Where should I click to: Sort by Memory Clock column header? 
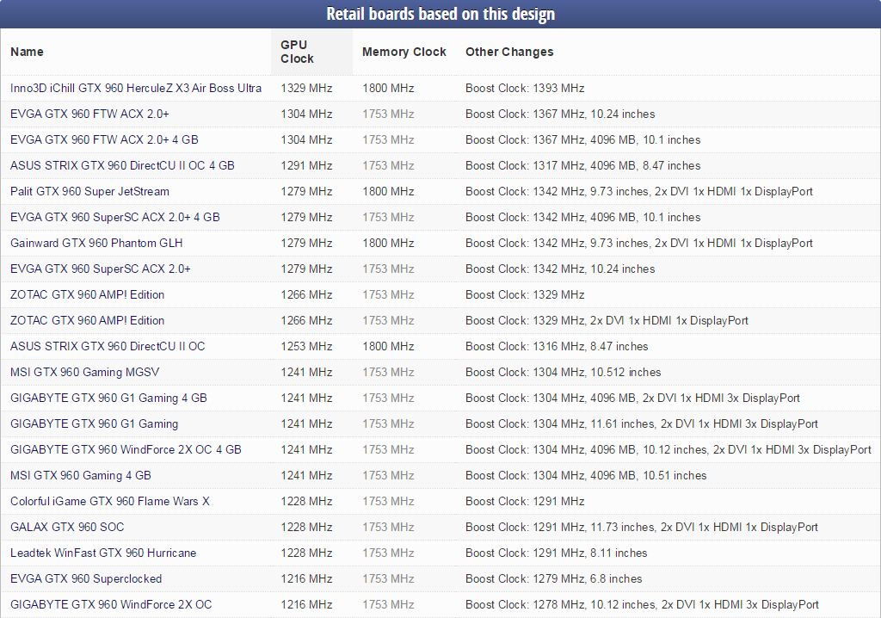(404, 52)
